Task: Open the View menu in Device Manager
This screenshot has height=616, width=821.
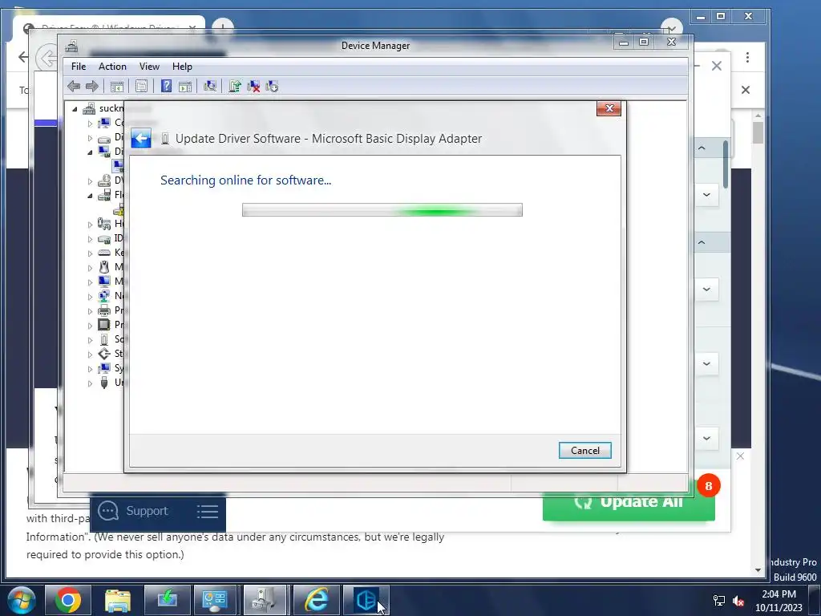Action: pos(149,67)
